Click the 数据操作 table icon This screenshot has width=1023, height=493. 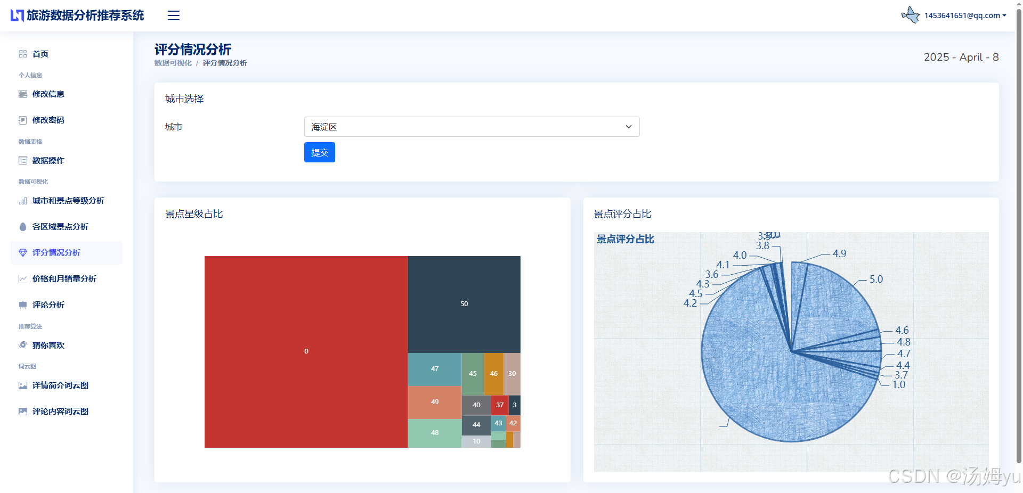pyautogui.click(x=23, y=160)
